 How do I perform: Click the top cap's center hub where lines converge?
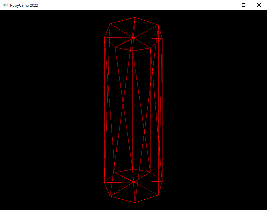pyautogui.click(x=134, y=38)
